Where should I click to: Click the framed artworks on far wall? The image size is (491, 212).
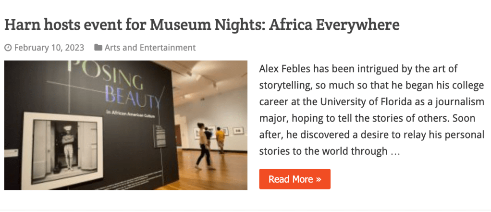pos(238,130)
